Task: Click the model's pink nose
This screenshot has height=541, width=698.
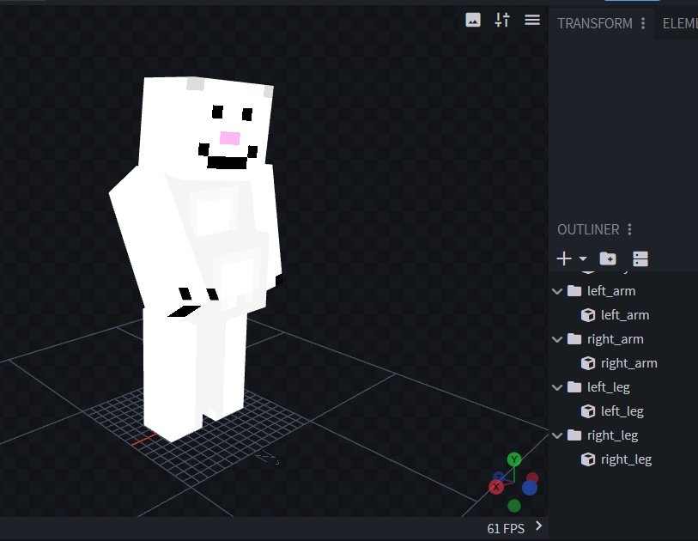Action: (230, 138)
